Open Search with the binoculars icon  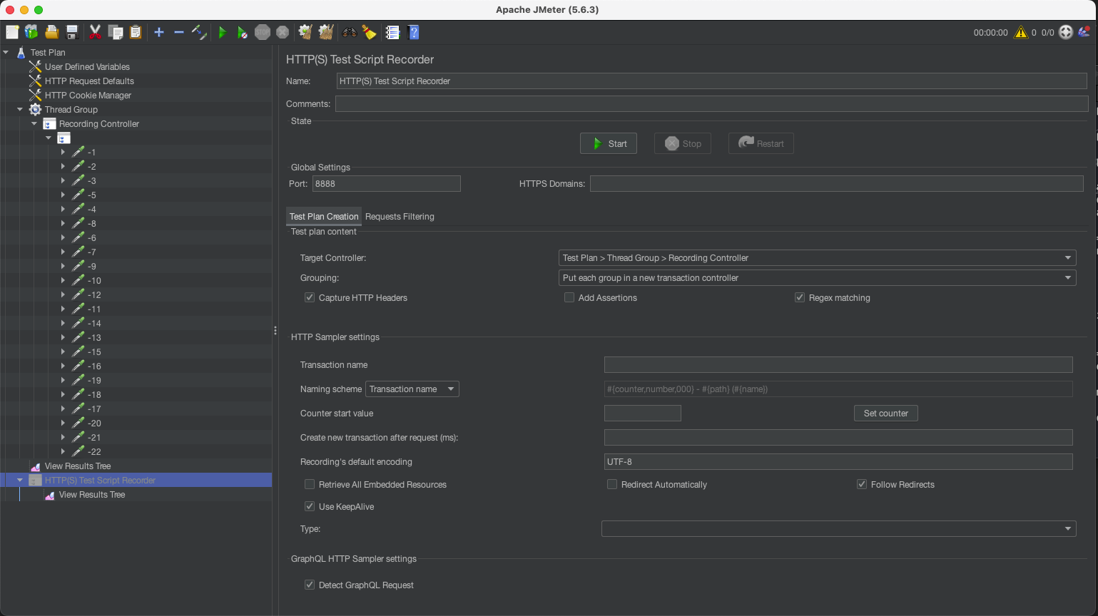click(350, 32)
